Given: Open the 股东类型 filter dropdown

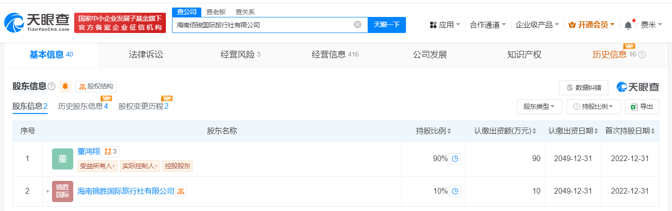Looking at the screenshot, I should (539, 107).
